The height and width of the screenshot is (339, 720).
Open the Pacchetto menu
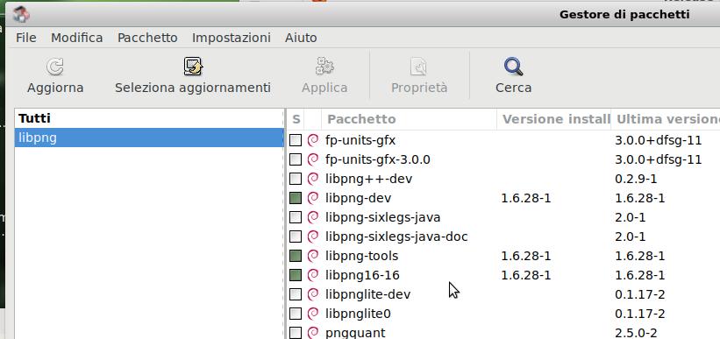pyautogui.click(x=147, y=38)
